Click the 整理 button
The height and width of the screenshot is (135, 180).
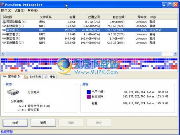pos(43,123)
